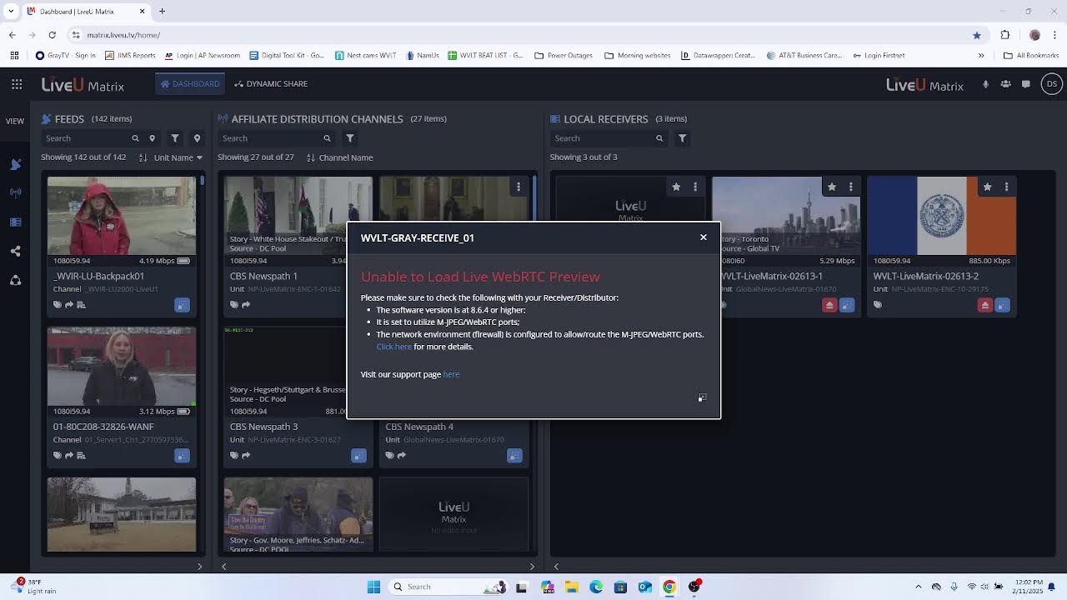Open options menu for WVLT-LiveMatrix-02613-1
The height and width of the screenshot is (600, 1067).
click(850, 187)
